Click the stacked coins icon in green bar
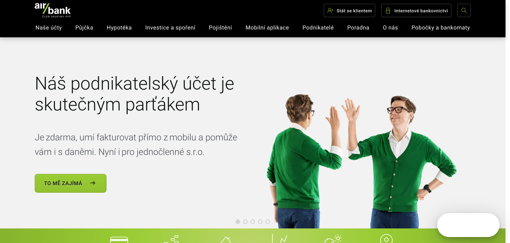 pos(171,239)
